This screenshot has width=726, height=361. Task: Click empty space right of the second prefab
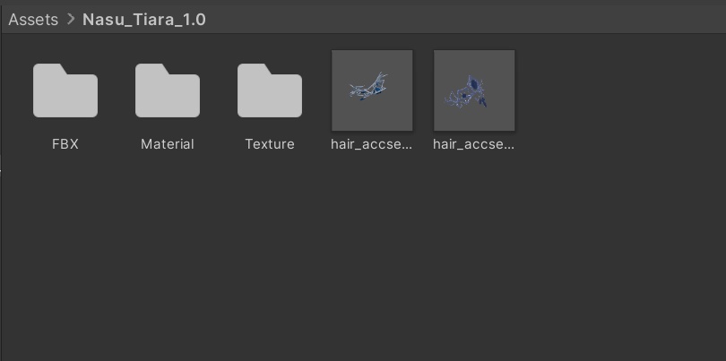tap(618, 99)
